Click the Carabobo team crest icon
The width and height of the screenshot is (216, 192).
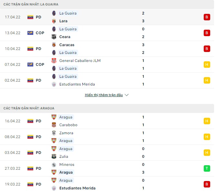point(54,125)
